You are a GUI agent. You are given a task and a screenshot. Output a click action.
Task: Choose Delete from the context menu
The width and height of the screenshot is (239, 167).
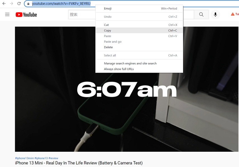click(x=139, y=47)
